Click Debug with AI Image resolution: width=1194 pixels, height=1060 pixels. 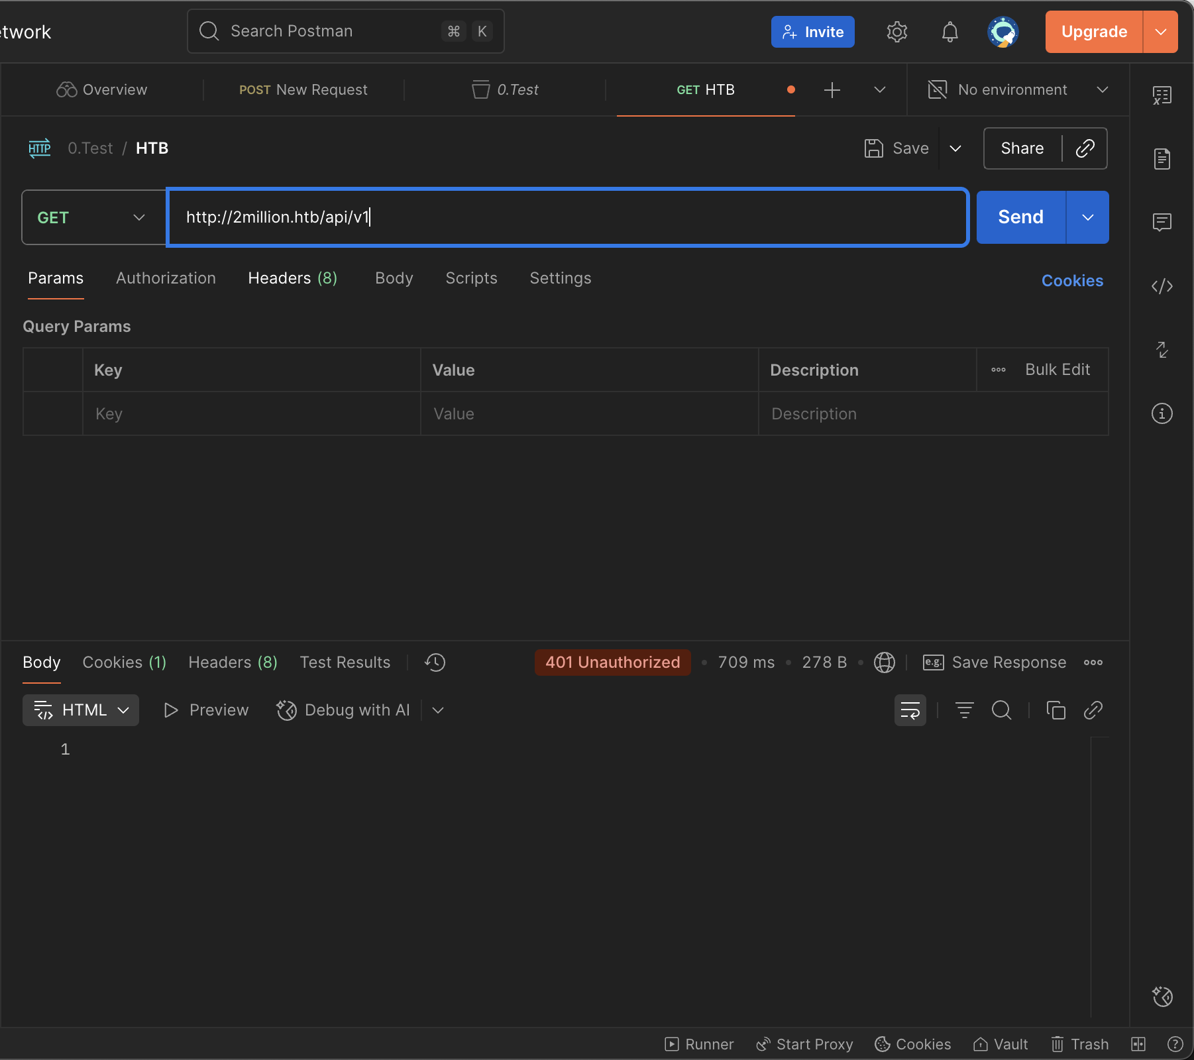[343, 710]
